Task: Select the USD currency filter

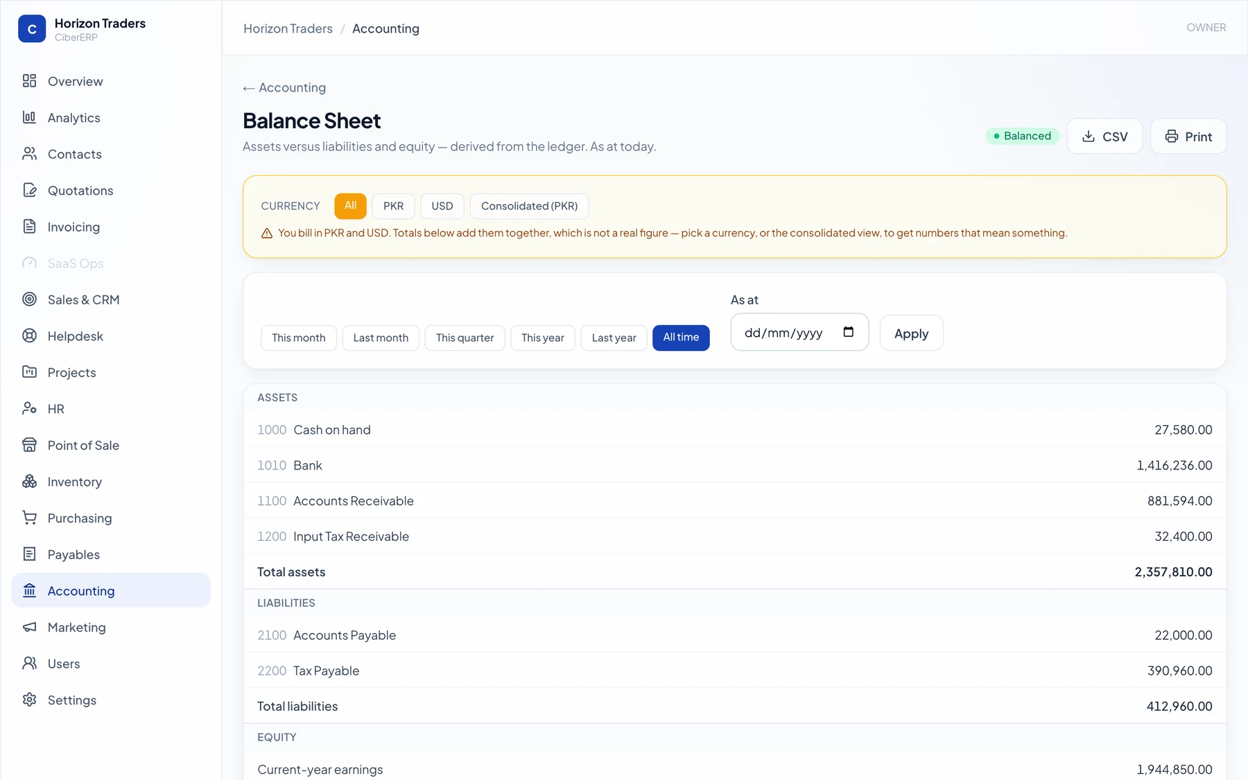Action: [442, 206]
